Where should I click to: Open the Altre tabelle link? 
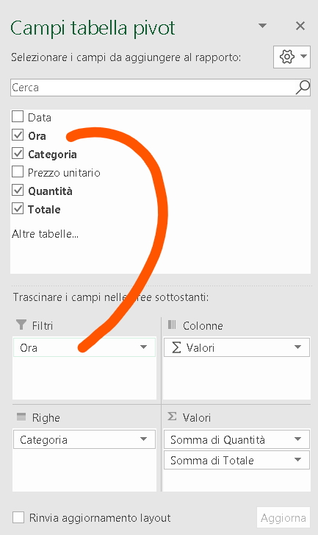point(45,234)
